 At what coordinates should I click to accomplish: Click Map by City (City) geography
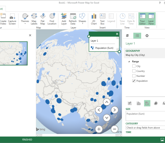(135, 55)
